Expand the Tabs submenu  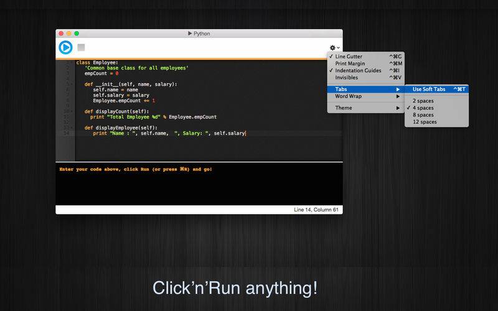(x=366, y=89)
